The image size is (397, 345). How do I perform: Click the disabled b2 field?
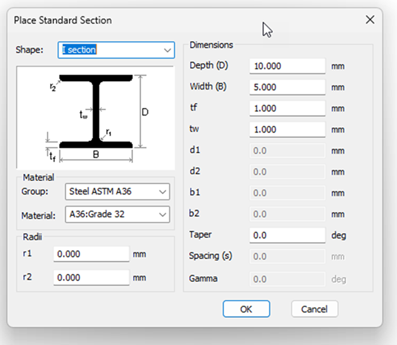287,214
